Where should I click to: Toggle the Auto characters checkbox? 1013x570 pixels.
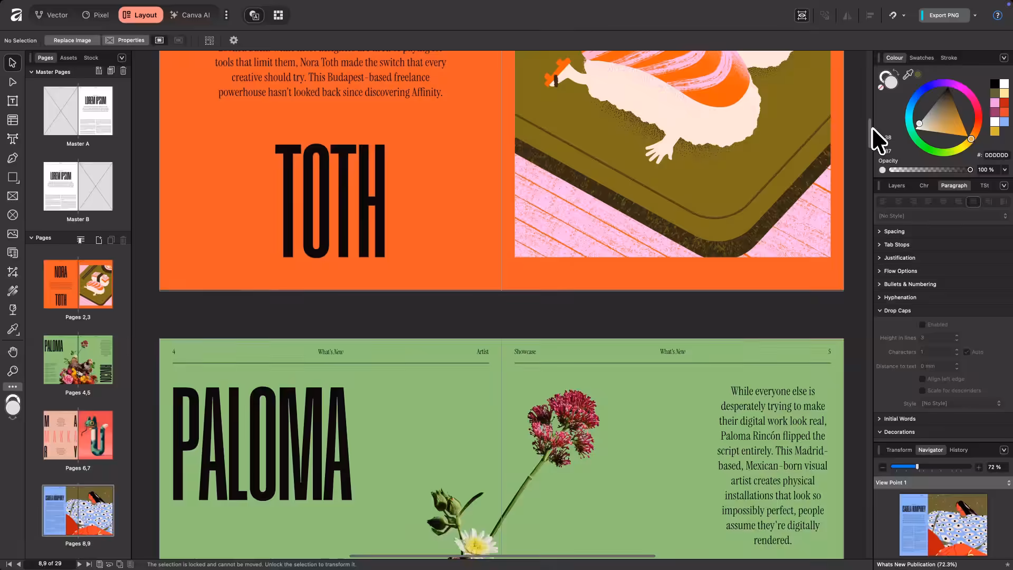[x=967, y=352]
